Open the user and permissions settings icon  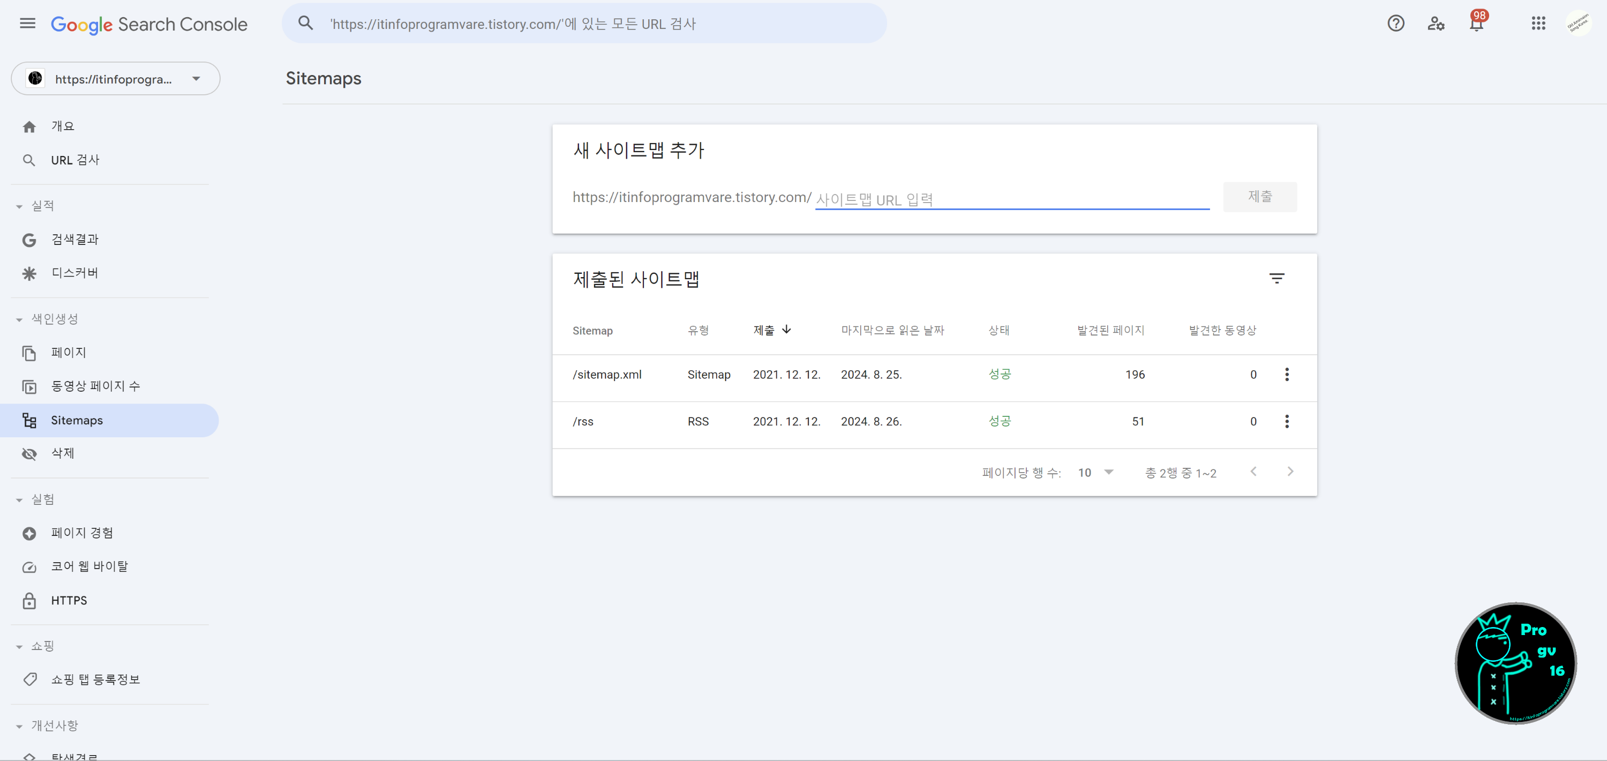tap(1436, 23)
